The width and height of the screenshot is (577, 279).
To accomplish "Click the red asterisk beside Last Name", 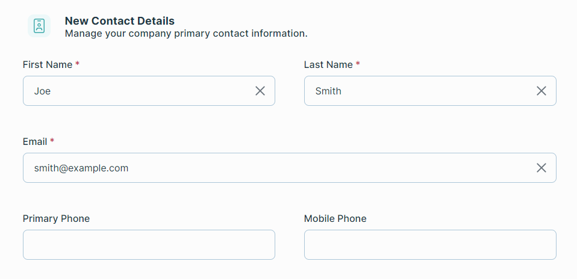I will point(358,64).
